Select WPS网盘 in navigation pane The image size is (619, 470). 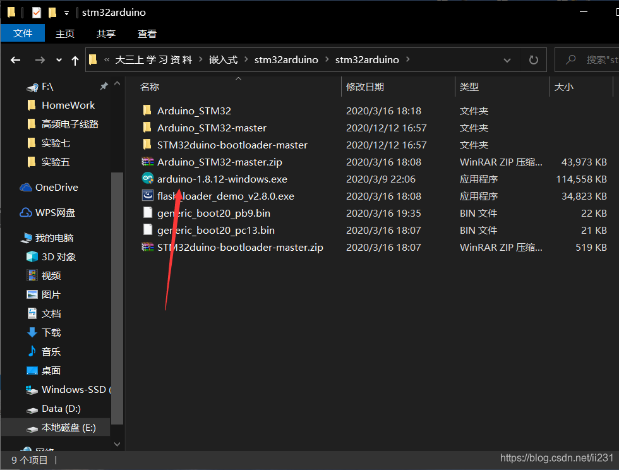pyautogui.click(x=56, y=212)
